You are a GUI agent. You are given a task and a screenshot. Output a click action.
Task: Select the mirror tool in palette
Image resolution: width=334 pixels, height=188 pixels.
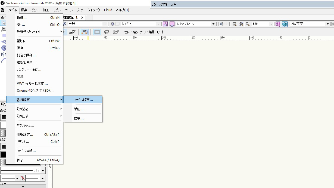point(3,54)
